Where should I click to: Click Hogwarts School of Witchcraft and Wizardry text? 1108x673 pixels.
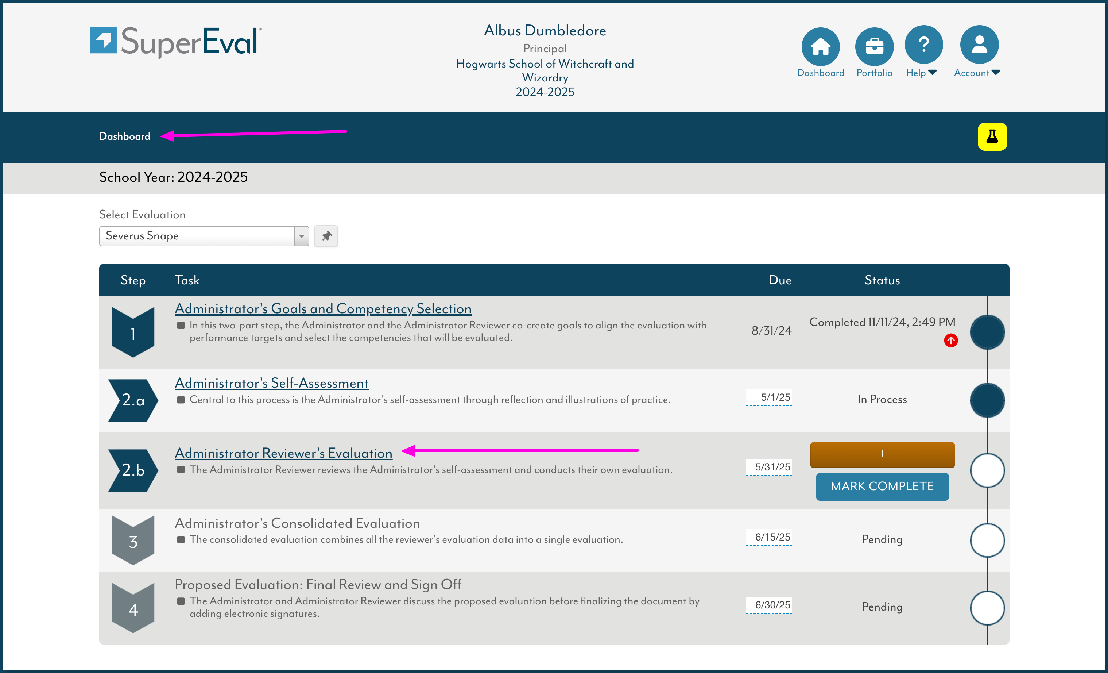pos(545,71)
